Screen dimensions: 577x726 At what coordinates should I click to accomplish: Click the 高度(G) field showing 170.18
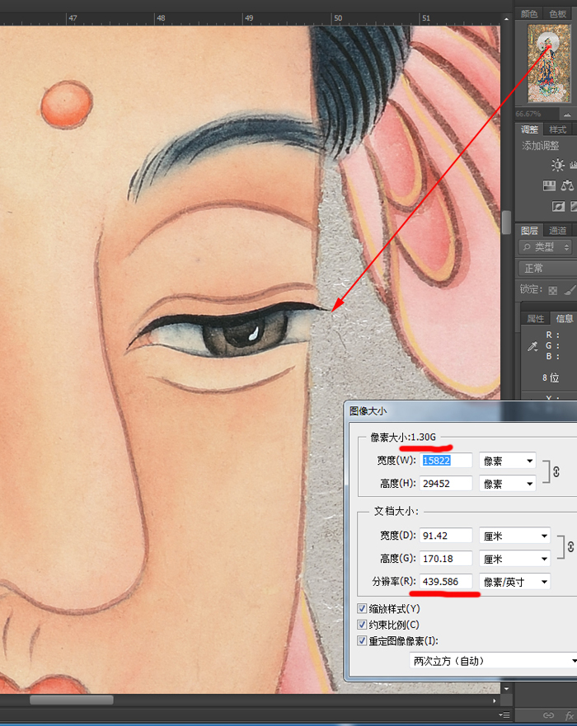(446, 559)
